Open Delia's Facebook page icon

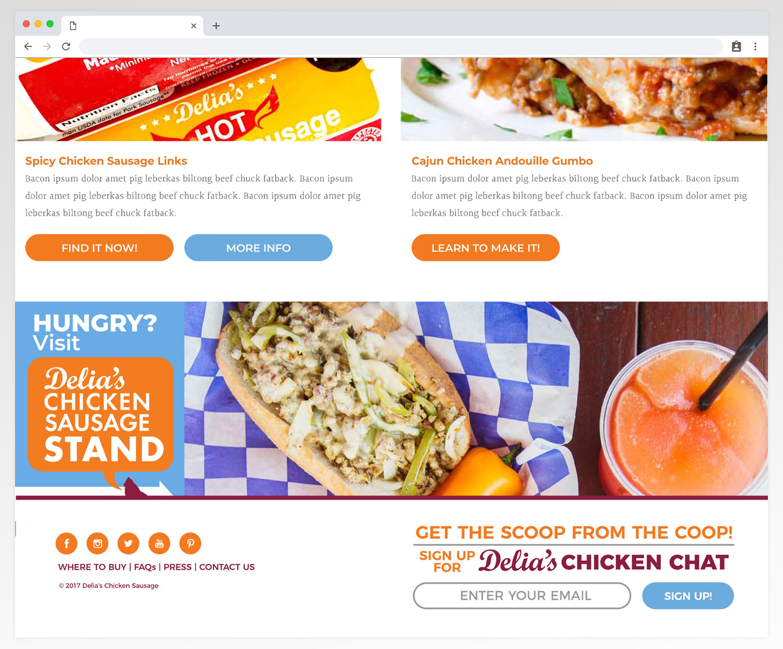66,544
